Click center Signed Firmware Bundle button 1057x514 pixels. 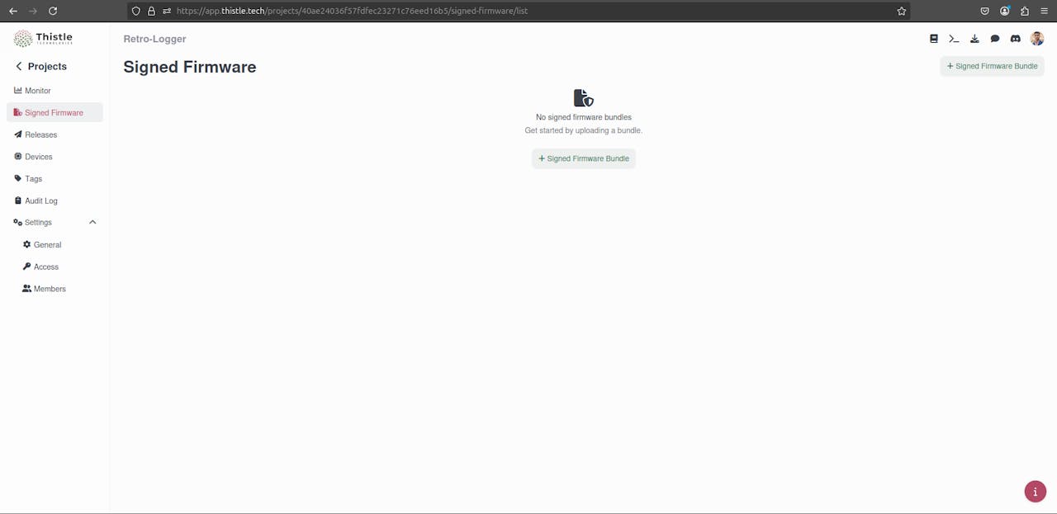click(584, 158)
